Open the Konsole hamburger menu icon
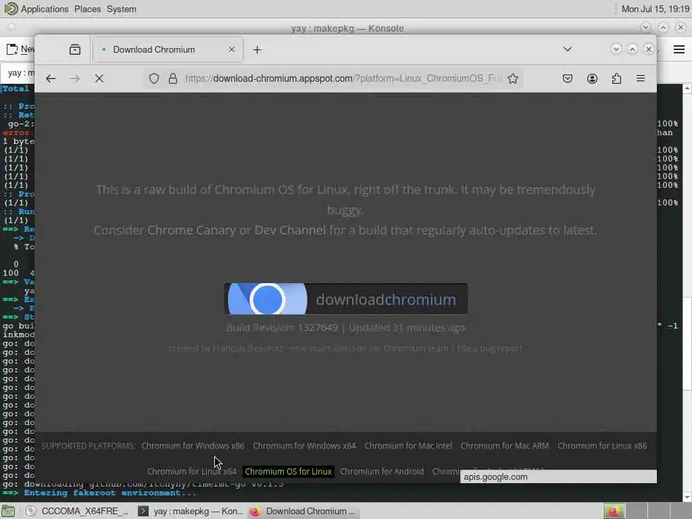The height and width of the screenshot is (519, 692). pyautogui.click(x=679, y=49)
